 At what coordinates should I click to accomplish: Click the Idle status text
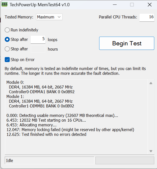[9, 161]
